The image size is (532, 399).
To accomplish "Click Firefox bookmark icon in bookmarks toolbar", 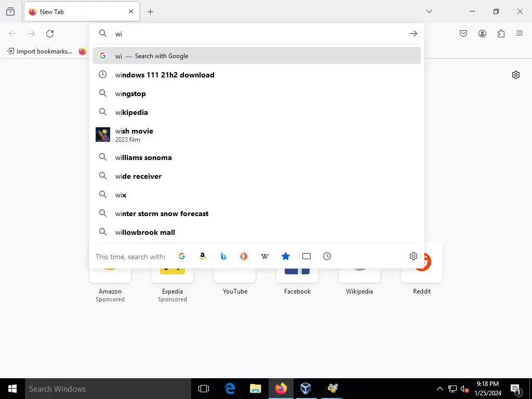I will 83,51.
